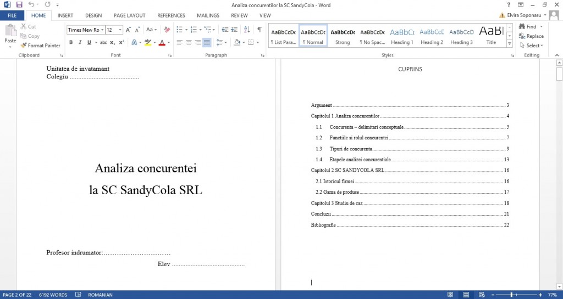Increase the paragraph indent

(x=235, y=30)
